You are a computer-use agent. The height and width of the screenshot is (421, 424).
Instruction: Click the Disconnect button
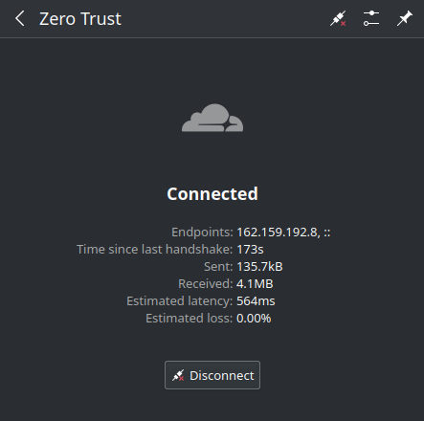click(x=212, y=375)
